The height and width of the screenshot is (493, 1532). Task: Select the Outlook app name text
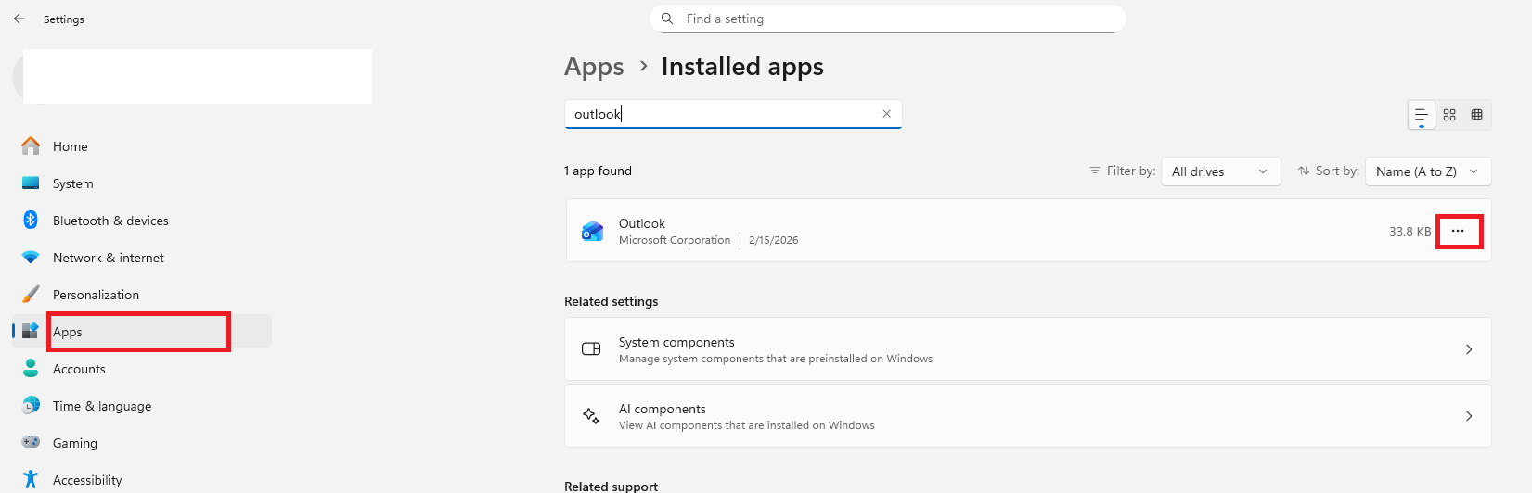[642, 223]
